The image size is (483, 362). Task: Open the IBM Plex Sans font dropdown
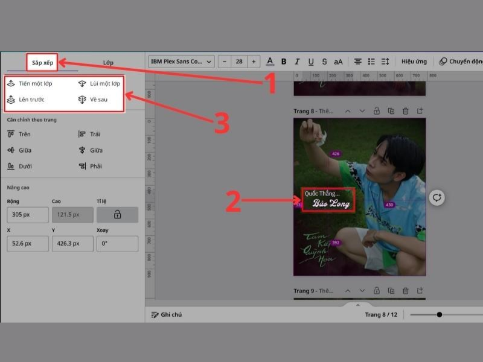coord(182,62)
